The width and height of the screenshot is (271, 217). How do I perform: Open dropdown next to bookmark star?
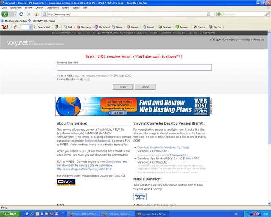point(213,14)
